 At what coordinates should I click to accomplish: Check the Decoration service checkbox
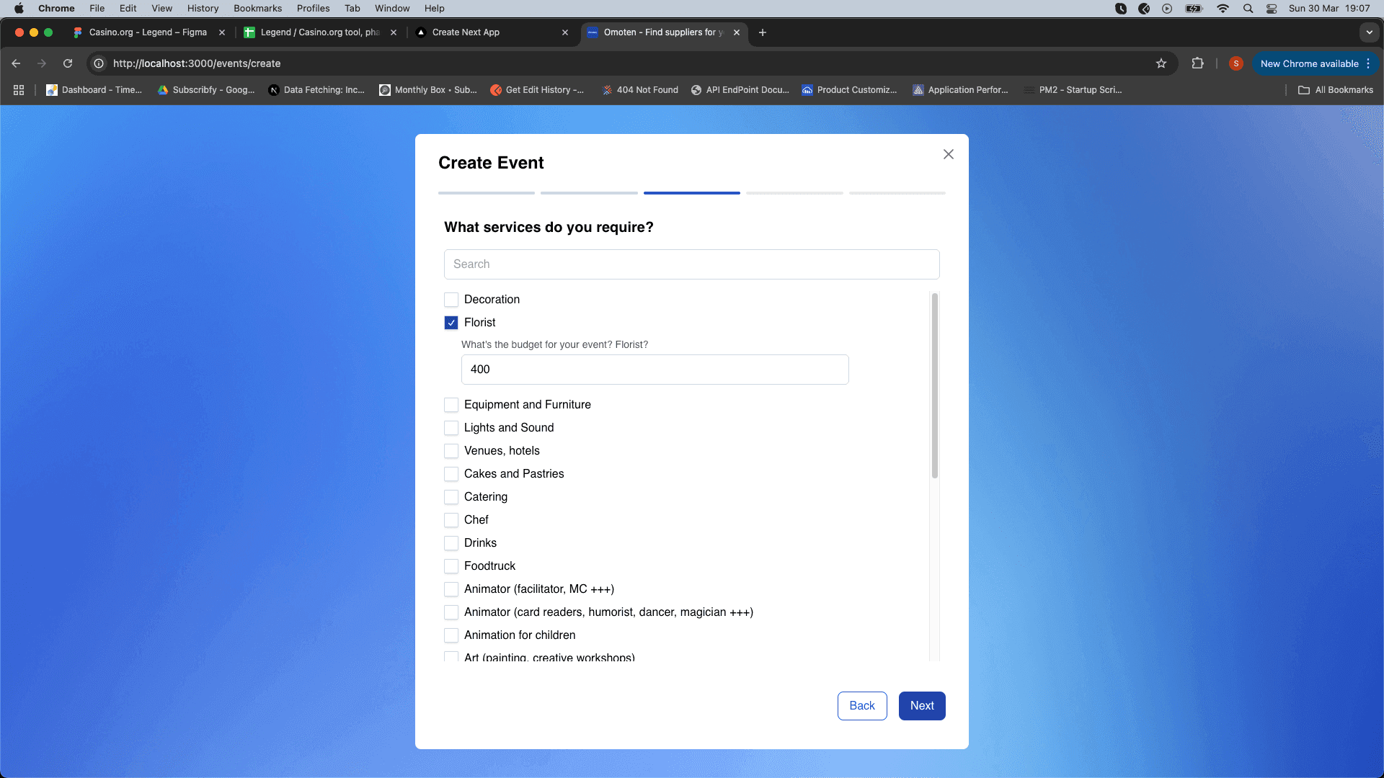click(x=451, y=300)
